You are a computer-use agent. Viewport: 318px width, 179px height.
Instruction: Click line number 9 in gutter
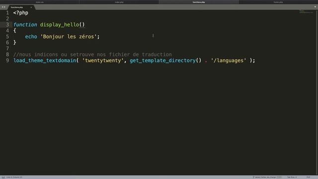pyautogui.click(x=7, y=61)
